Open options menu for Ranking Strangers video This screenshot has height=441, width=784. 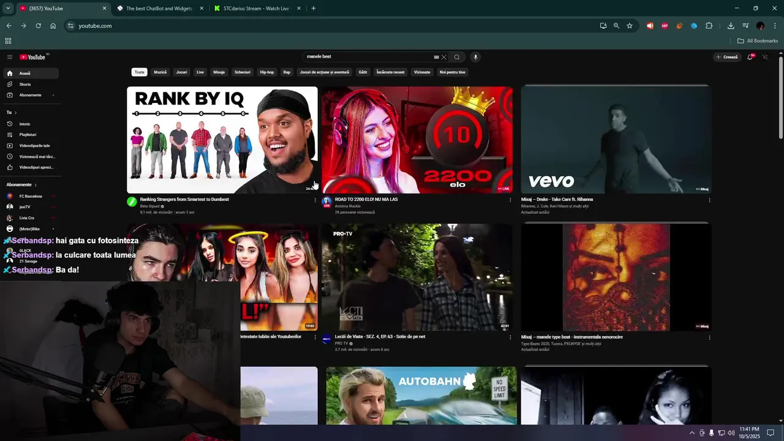coord(315,200)
